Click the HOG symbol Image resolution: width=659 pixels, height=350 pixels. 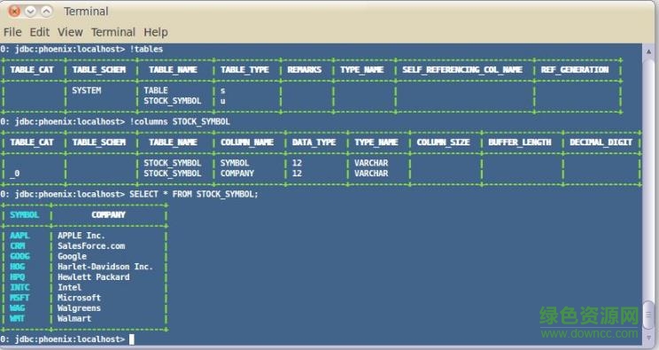17,267
